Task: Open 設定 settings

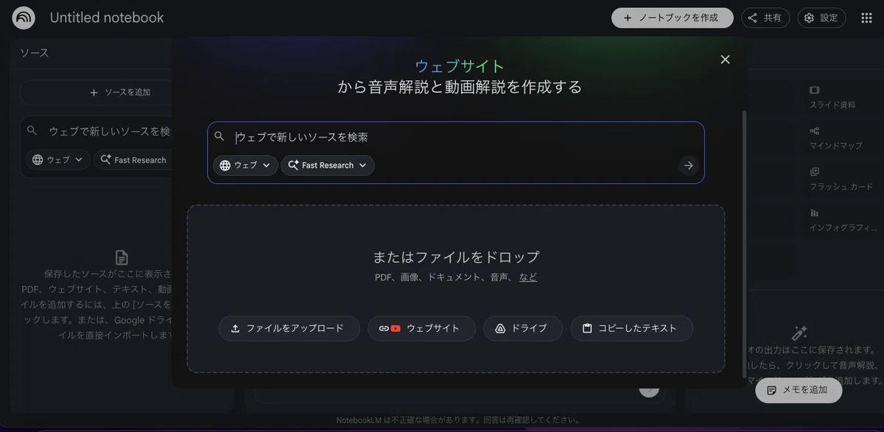Action: pyautogui.click(x=821, y=18)
